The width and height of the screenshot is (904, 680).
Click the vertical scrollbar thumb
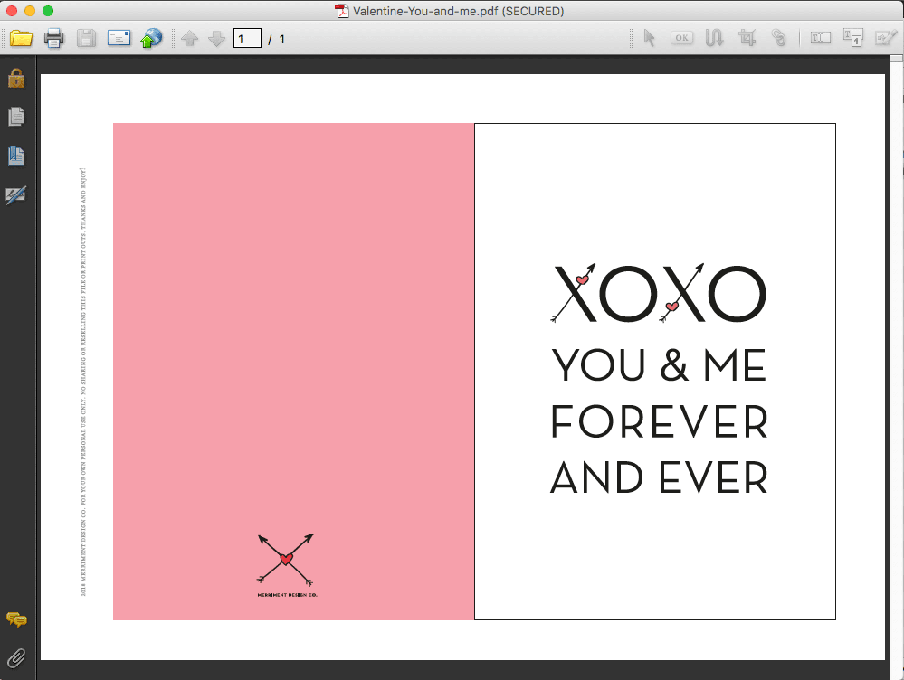[896, 59]
